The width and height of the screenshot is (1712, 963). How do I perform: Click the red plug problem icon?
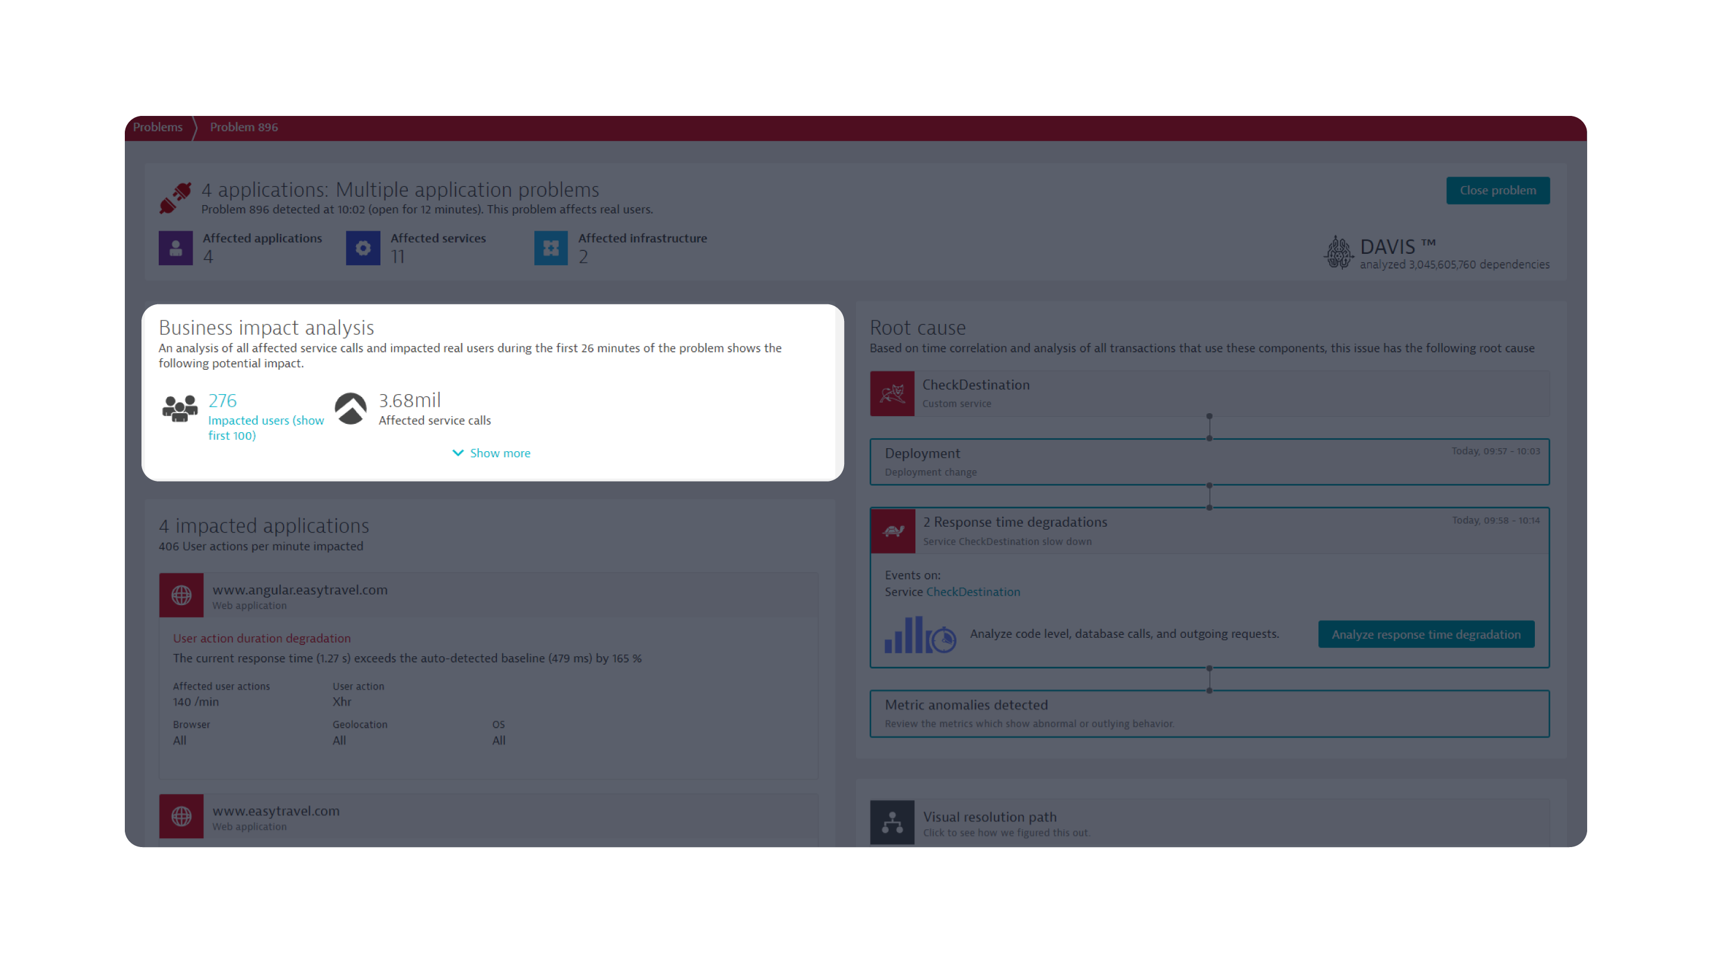[x=175, y=198]
